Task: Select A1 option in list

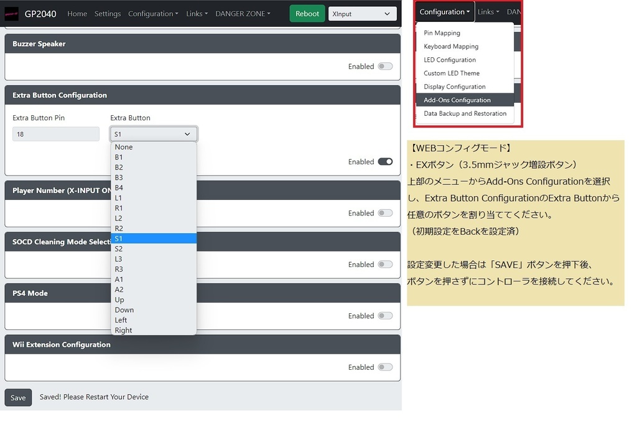Action: (154, 280)
